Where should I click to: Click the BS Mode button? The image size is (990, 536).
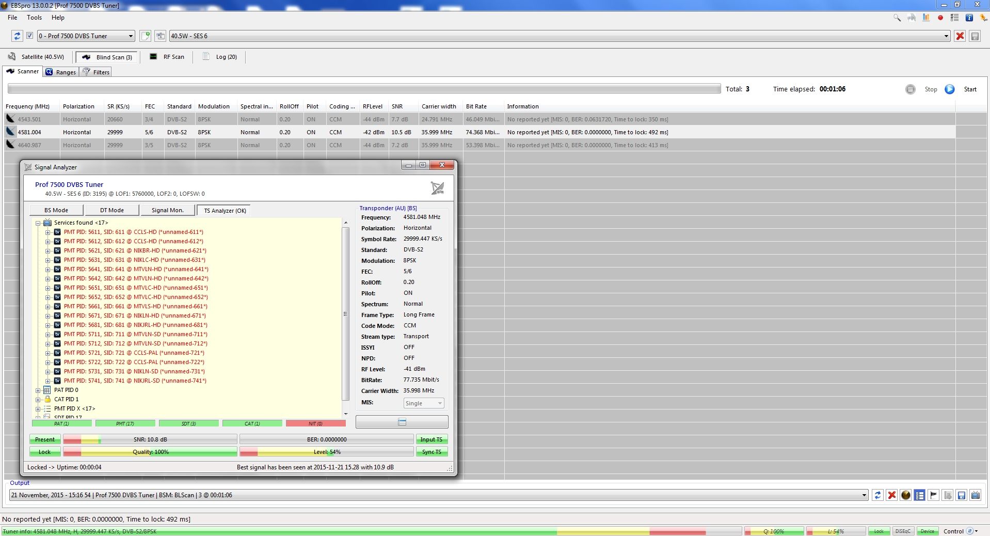coord(56,210)
